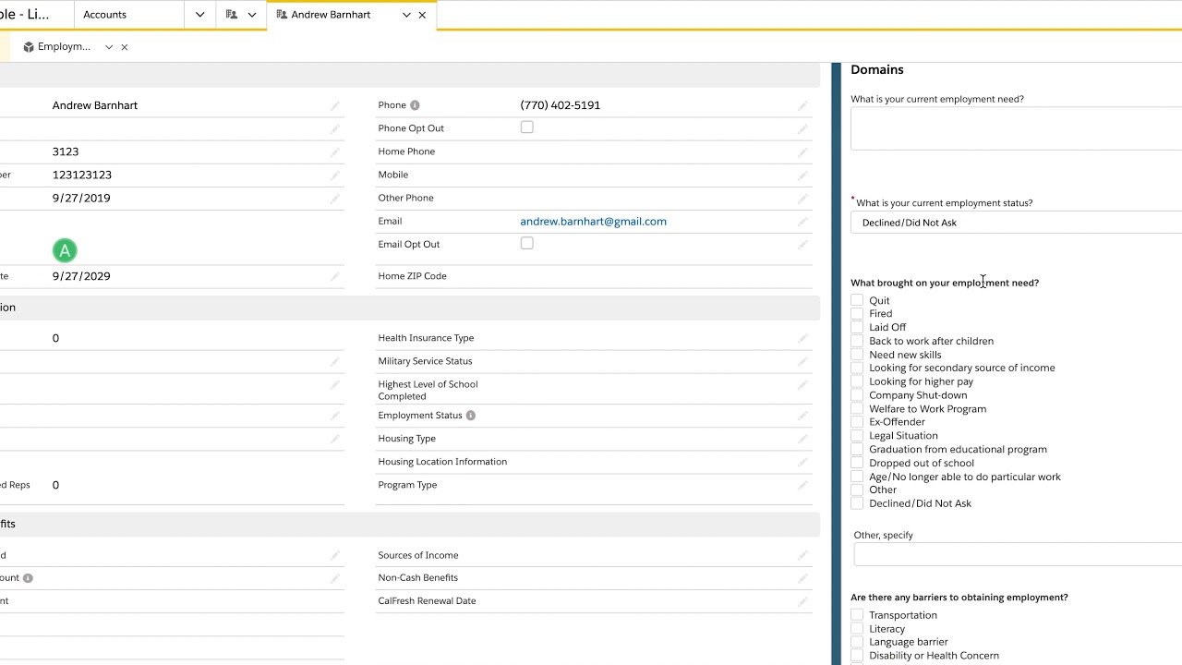Open the andrew.barnhart@gmail.com email link
The image size is (1182, 665).
pyautogui.click(x=593, y=222)
